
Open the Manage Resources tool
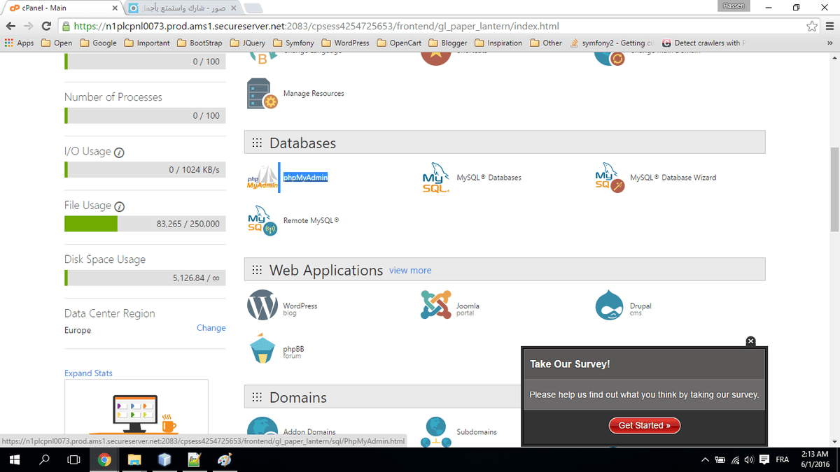click(x=314, y=93)
